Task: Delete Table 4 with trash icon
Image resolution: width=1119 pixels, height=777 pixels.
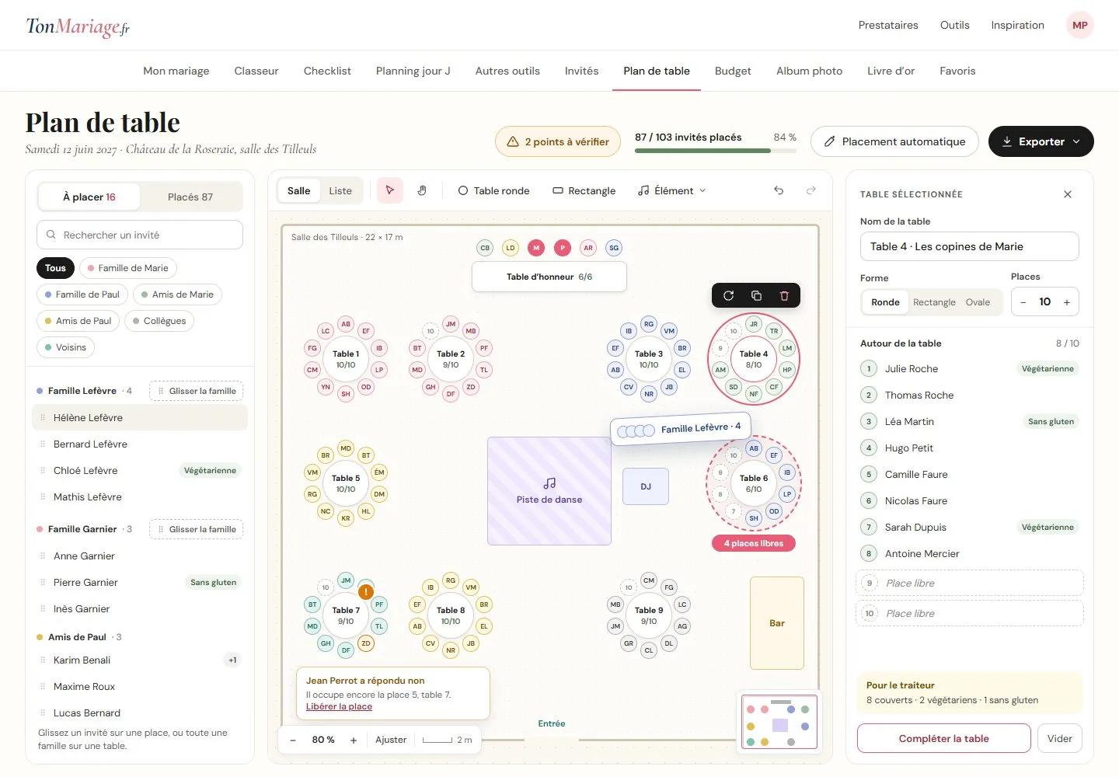Action: [784, 295]
